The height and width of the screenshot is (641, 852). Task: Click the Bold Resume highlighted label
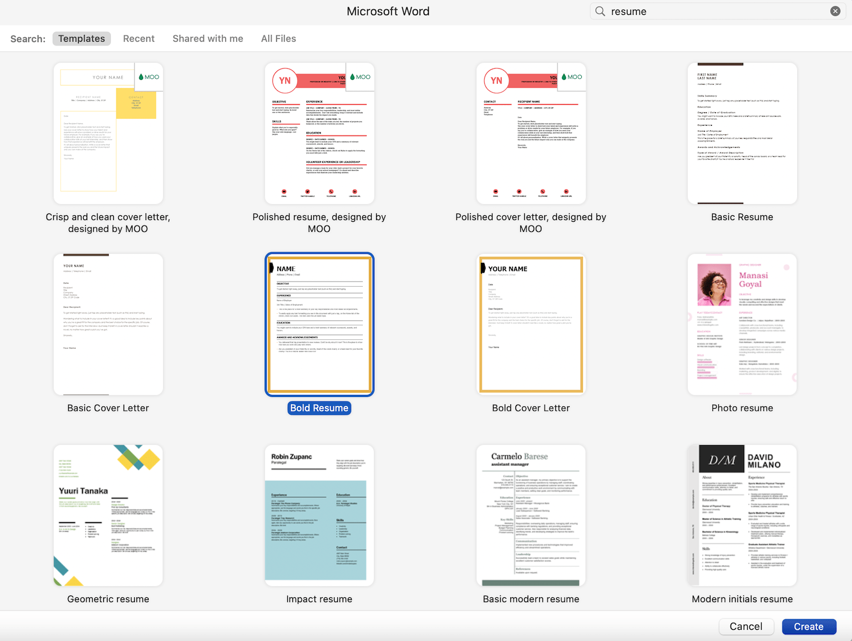pyautogui.click(x=319, y=408)
